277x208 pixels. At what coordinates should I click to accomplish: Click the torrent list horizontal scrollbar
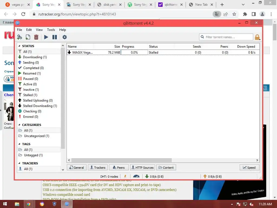(x=121, y=160)
